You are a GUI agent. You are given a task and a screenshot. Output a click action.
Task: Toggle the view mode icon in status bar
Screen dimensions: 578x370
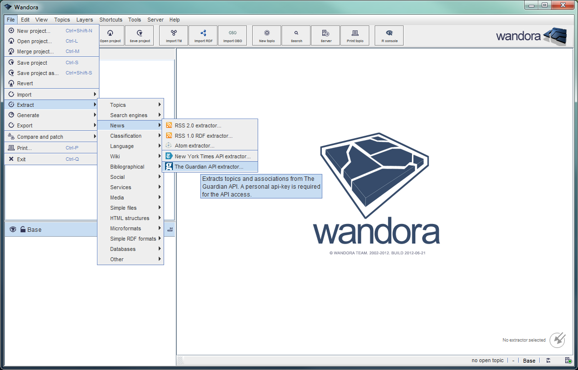548,360
